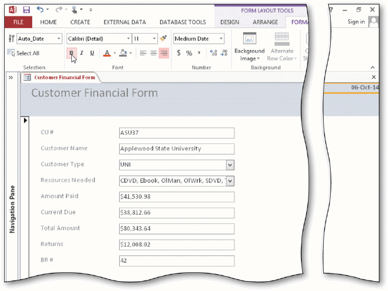Apply Comma number format
The image size is (388, 291).
click(199, 53)
